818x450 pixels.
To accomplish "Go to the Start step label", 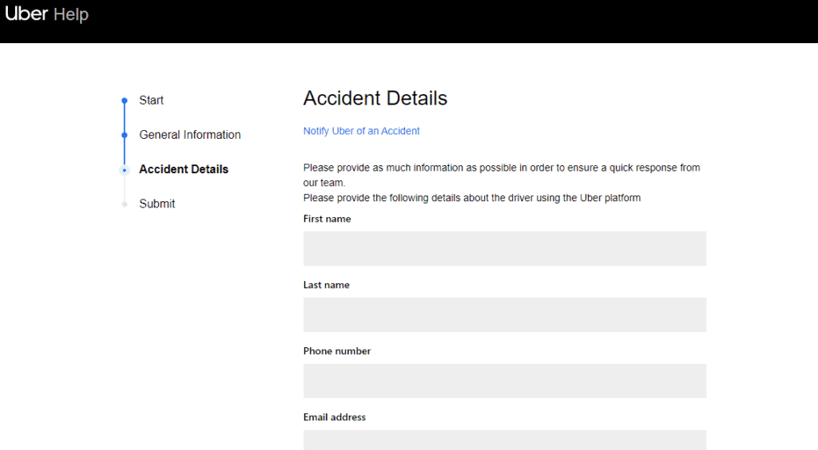I will [x=151, y=101].
